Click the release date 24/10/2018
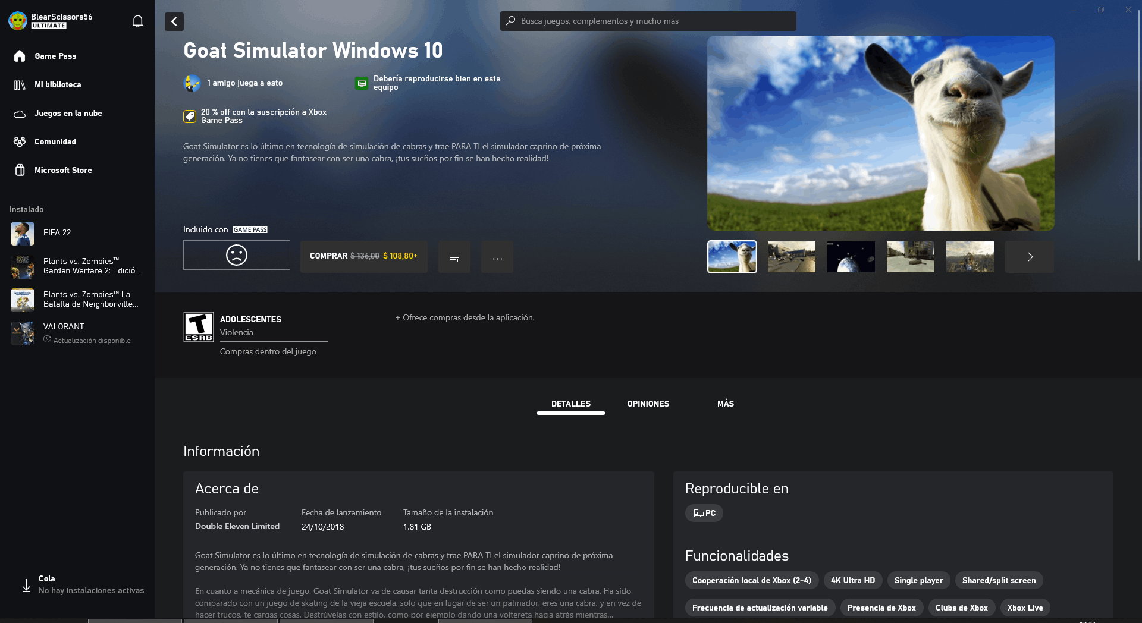This screenshot has height=623, width=1142. [x=322, y=527]
